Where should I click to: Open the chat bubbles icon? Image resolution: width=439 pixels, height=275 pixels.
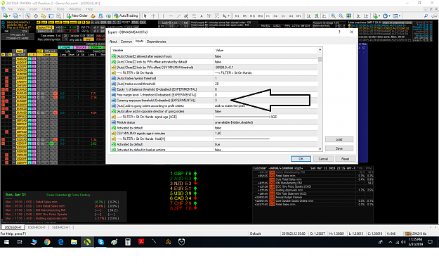434,16
